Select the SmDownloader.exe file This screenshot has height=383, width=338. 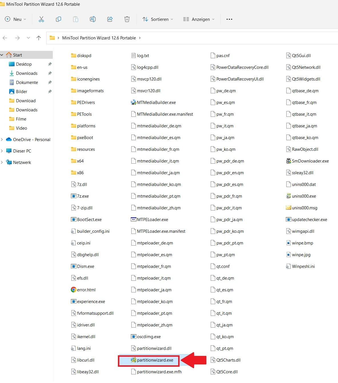click(307, 161)
